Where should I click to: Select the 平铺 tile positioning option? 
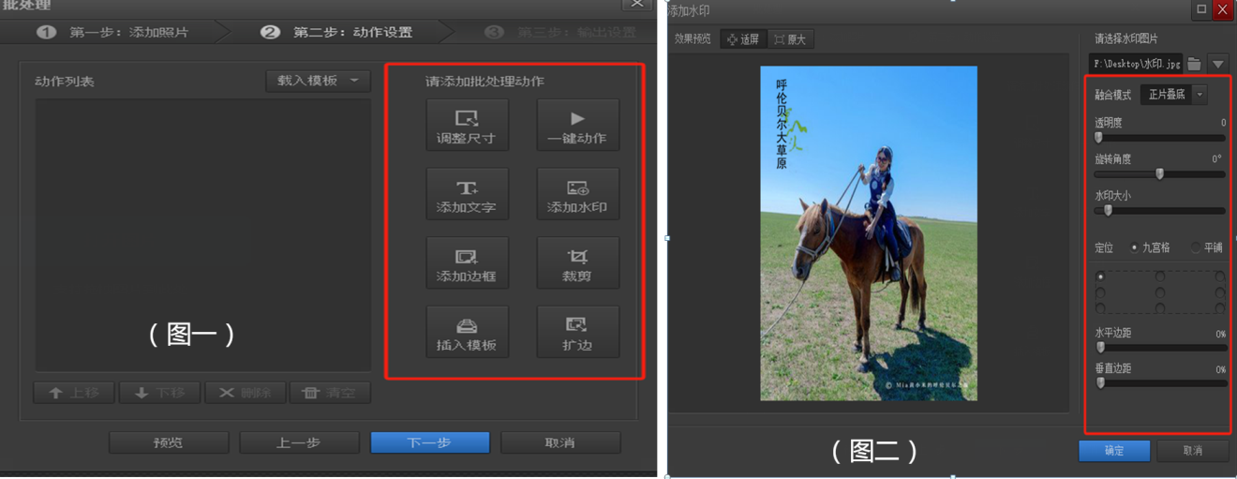click(1196, 247)
